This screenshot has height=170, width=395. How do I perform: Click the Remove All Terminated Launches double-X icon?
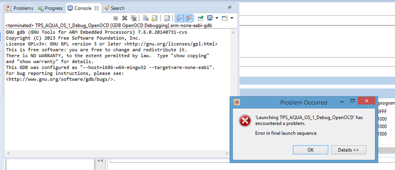pos(134,18)
